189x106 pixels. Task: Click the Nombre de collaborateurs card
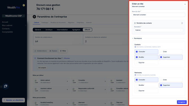pos(58,40)
